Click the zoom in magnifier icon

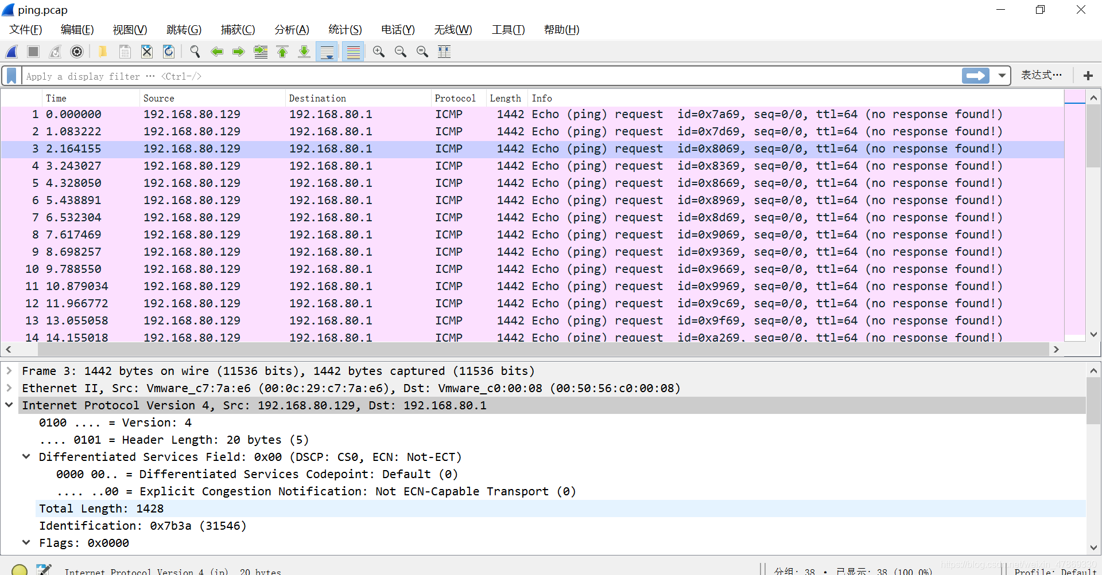tap(379, 52)
